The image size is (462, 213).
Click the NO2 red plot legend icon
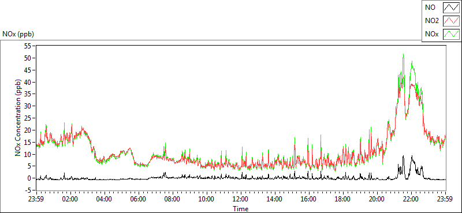[x=452, y=21]
